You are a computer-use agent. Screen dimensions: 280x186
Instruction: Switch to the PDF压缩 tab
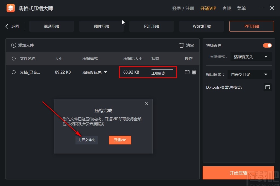(151, 26)
